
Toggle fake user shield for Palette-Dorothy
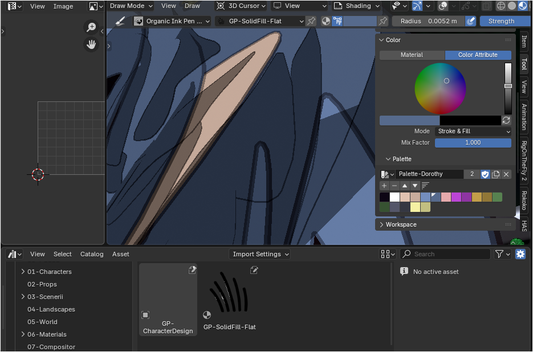tap(485, 174)
